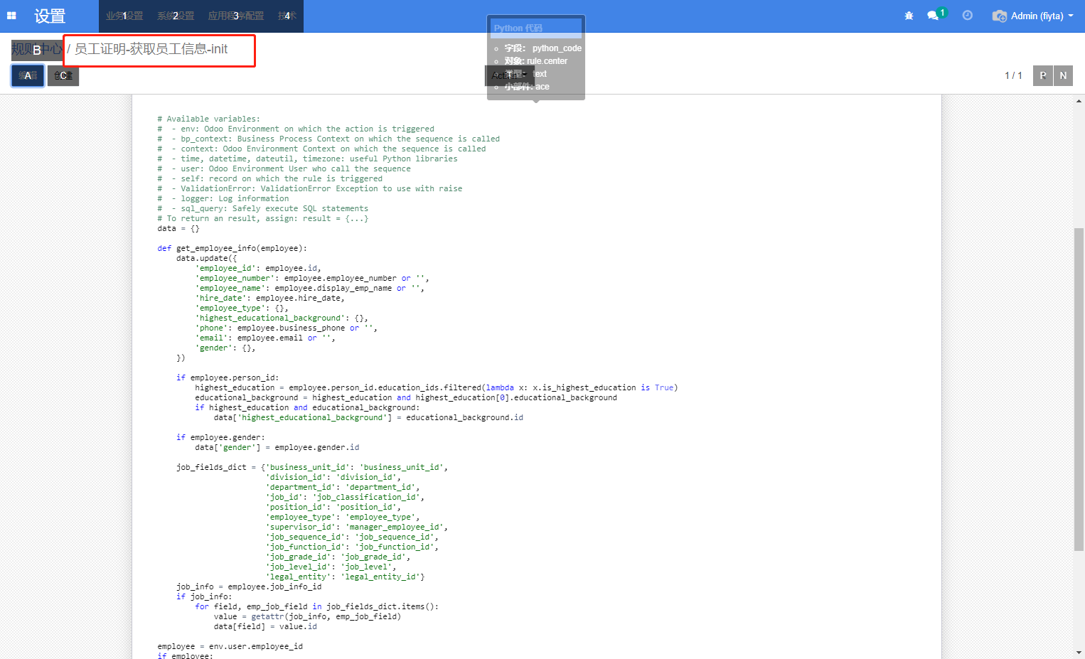1085x659 pixels.
Task: Click the Admin user avatar icon
Action: 1000,16
